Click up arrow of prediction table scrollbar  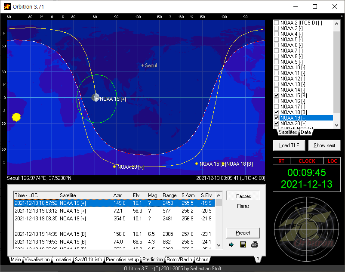(x=219, y=195)
